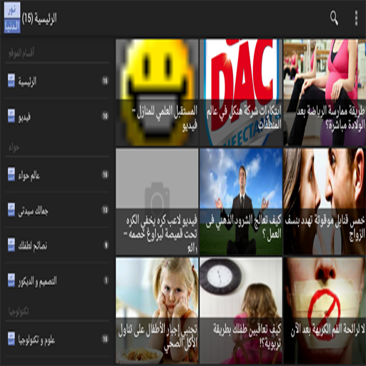Click the icon beside علوم و تكنولوجيا
366x366 pixels.
click(11, 338)
